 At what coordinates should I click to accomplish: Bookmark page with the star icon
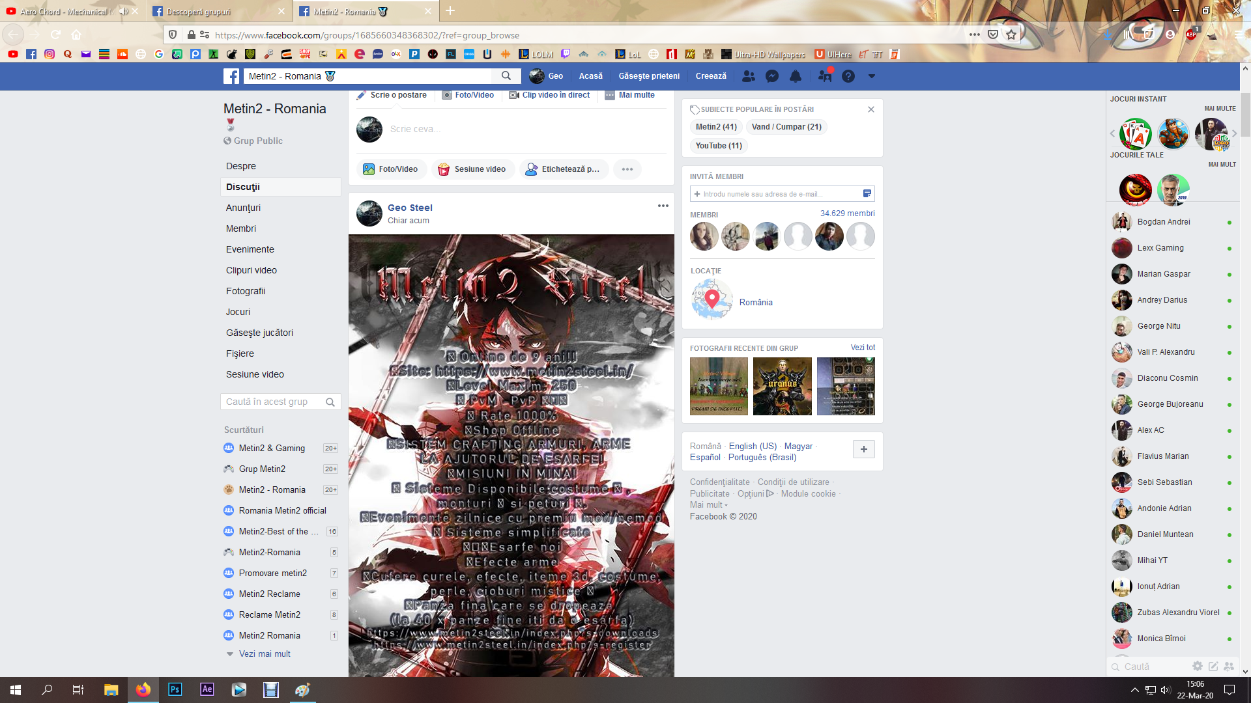point(1011,35)
